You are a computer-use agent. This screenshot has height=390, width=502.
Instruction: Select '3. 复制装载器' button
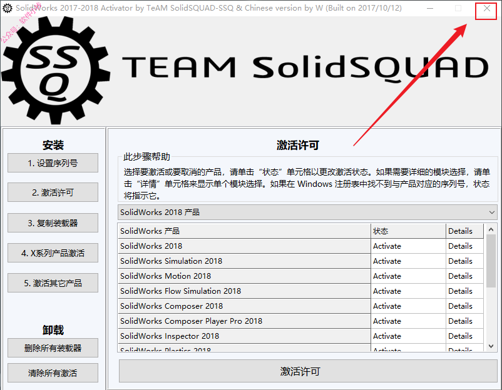[x=53, y=222]
